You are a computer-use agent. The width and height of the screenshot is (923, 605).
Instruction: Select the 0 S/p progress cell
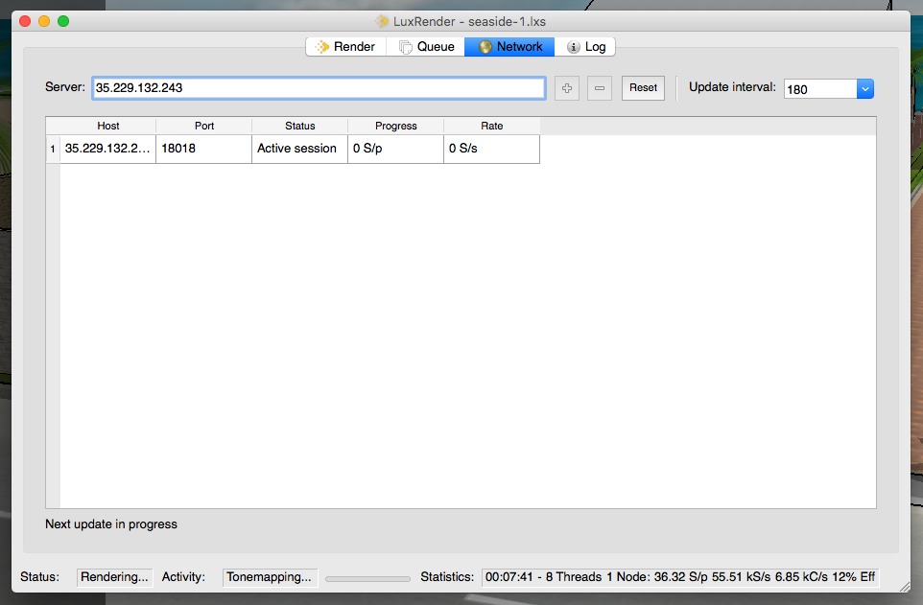point(396,149)
